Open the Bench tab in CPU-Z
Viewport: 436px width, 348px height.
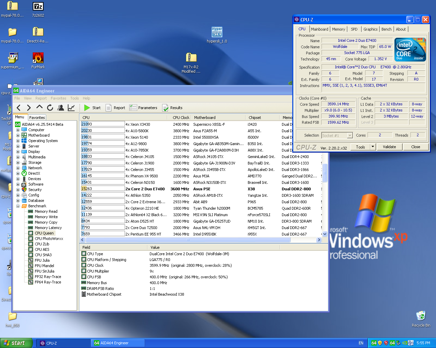(386, 29)
